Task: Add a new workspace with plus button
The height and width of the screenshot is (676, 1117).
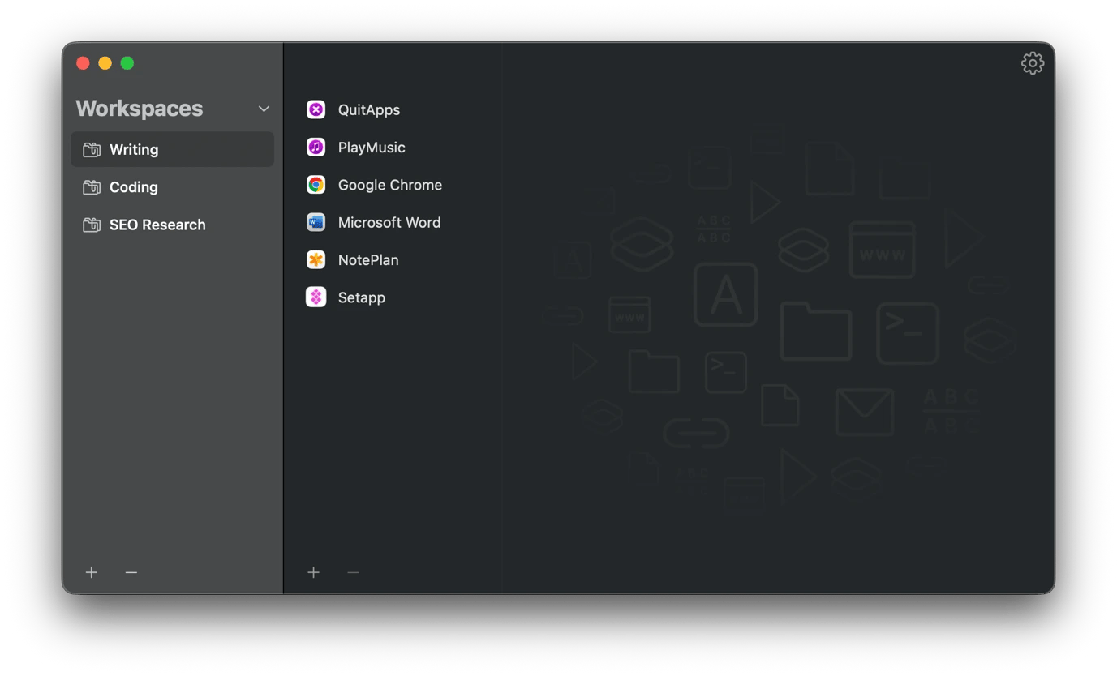Action: tap(92, 572)
